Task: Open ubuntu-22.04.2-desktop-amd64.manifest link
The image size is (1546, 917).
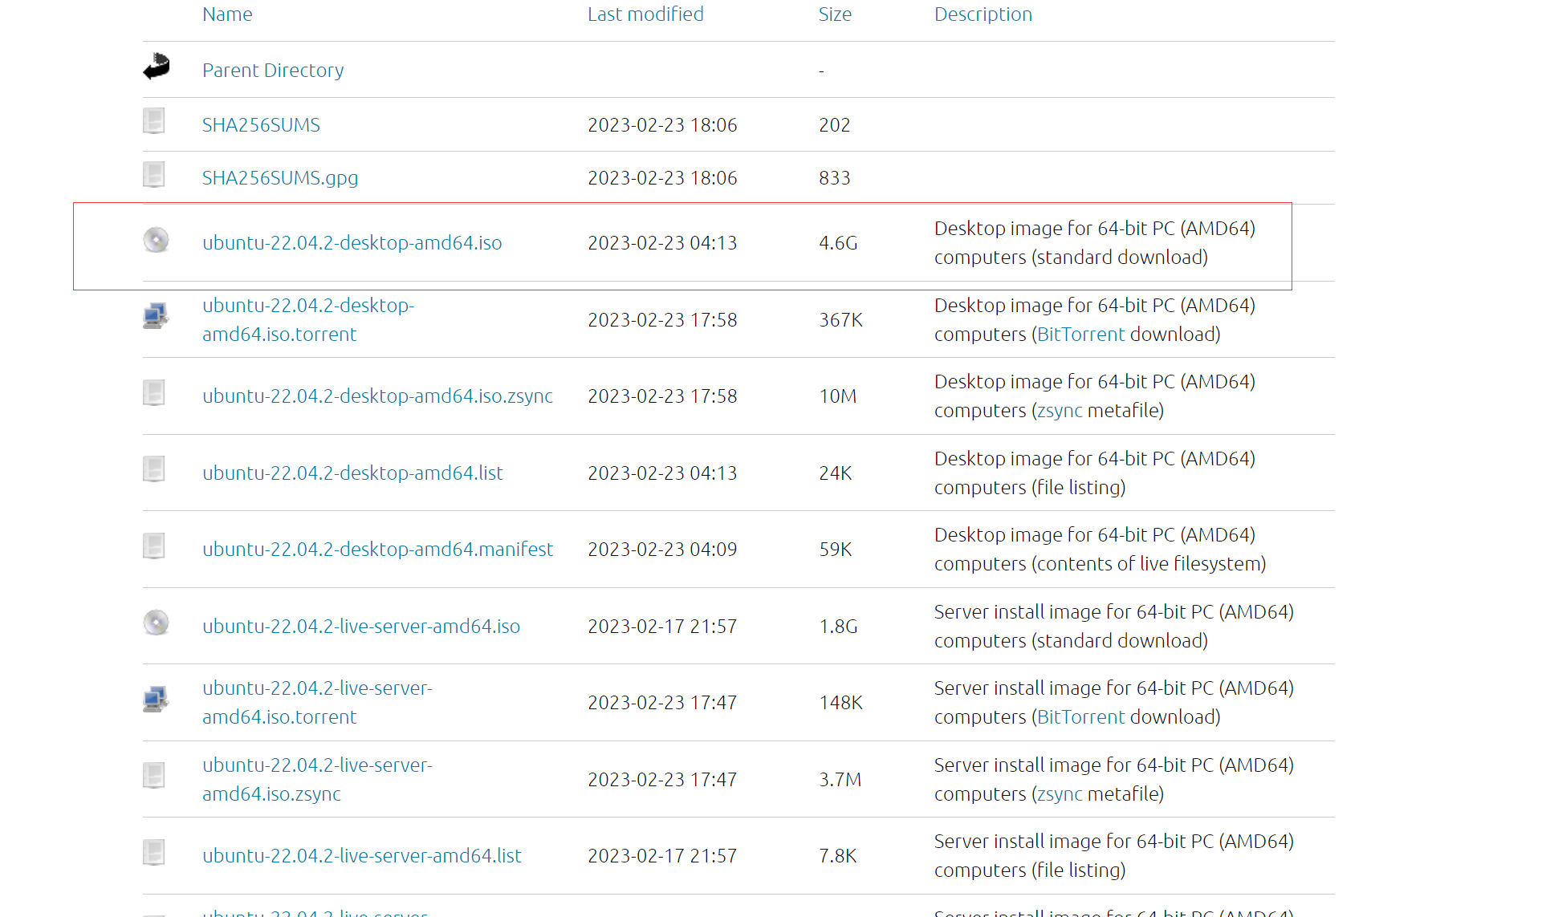Action: tap(377, 550)
